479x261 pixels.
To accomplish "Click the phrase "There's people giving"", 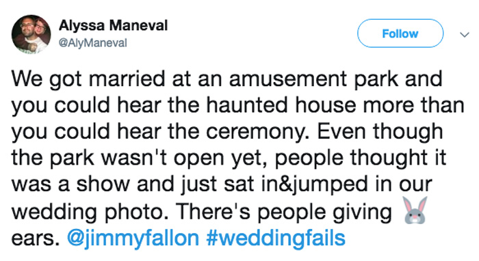I will pyautogui.click(x=283, y=212).
